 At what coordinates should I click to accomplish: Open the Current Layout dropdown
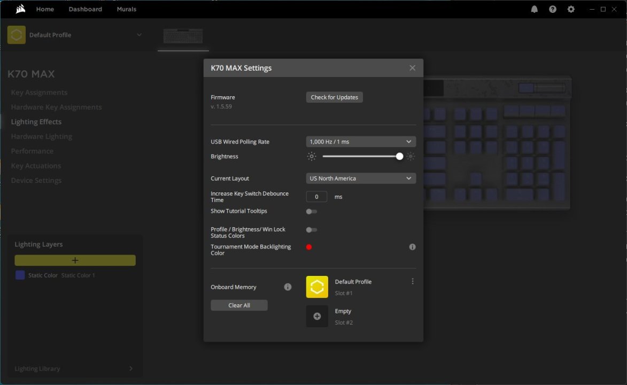(x=361, y=179)
